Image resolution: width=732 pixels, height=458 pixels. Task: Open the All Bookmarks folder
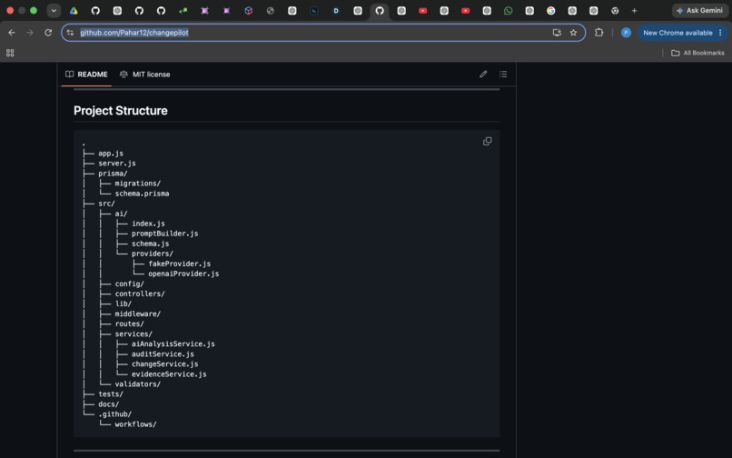697,53
